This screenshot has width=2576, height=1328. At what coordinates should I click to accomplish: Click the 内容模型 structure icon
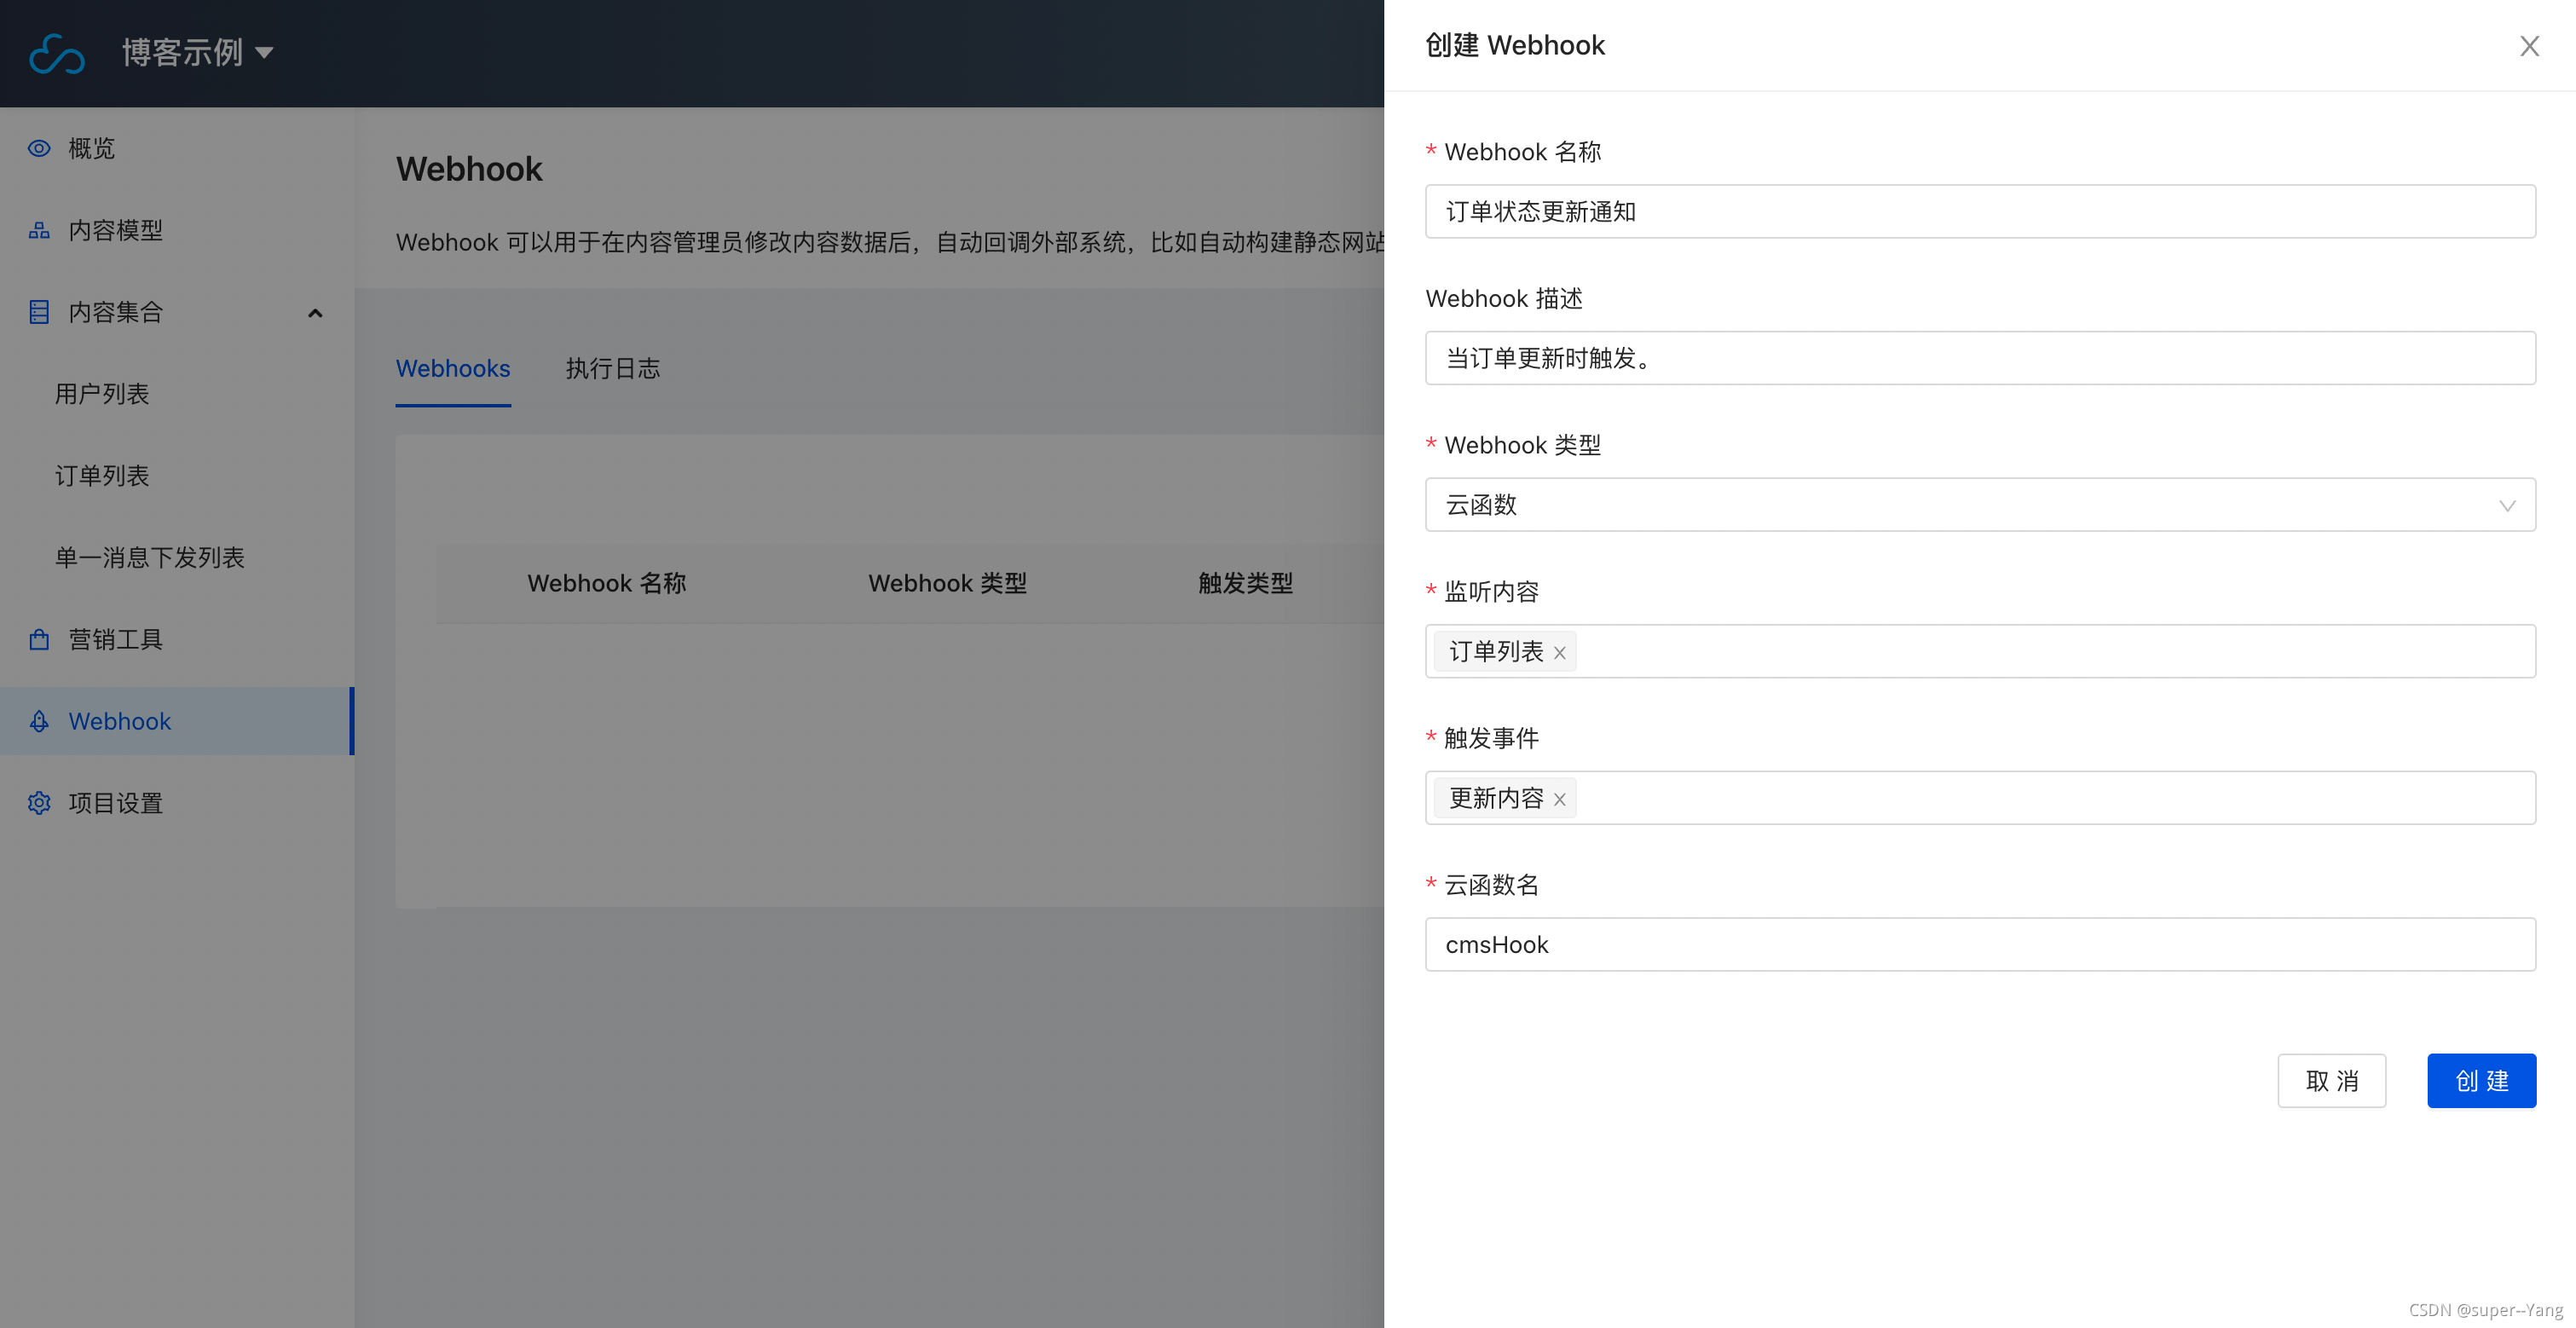tap(39, 230)
